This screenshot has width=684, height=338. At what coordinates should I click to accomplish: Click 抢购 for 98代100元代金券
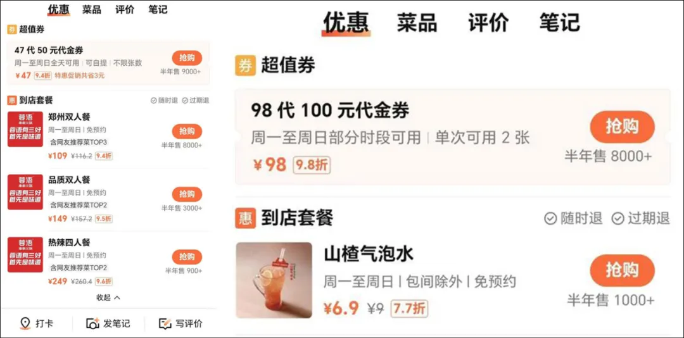click(x=623, y=127)
